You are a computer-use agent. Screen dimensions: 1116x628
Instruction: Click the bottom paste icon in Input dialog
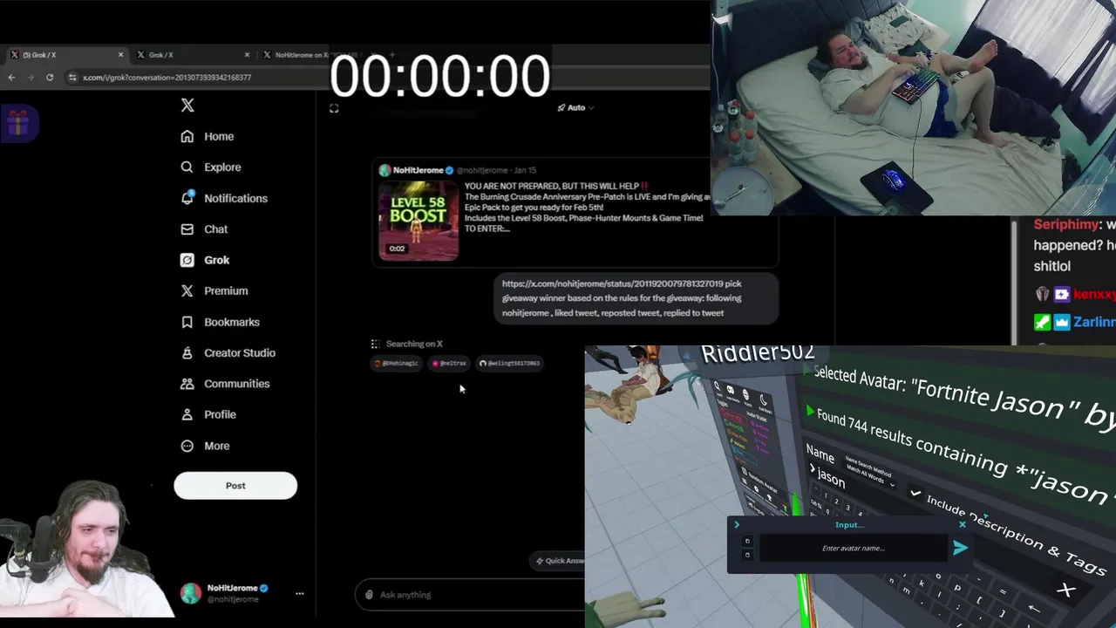coord(747,555)
